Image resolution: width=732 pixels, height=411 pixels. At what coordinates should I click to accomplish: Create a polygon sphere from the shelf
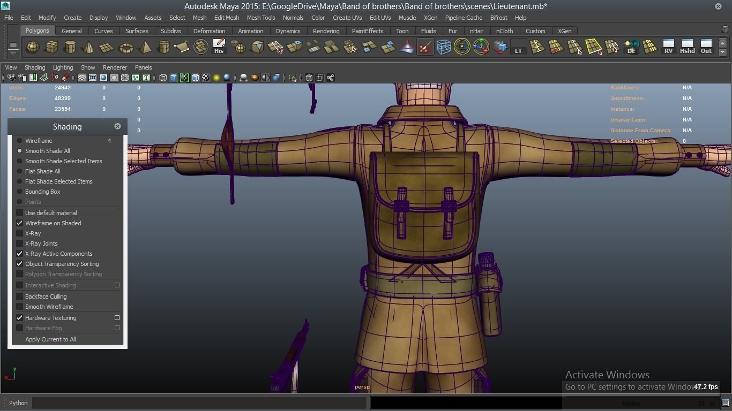pos(33,47)
